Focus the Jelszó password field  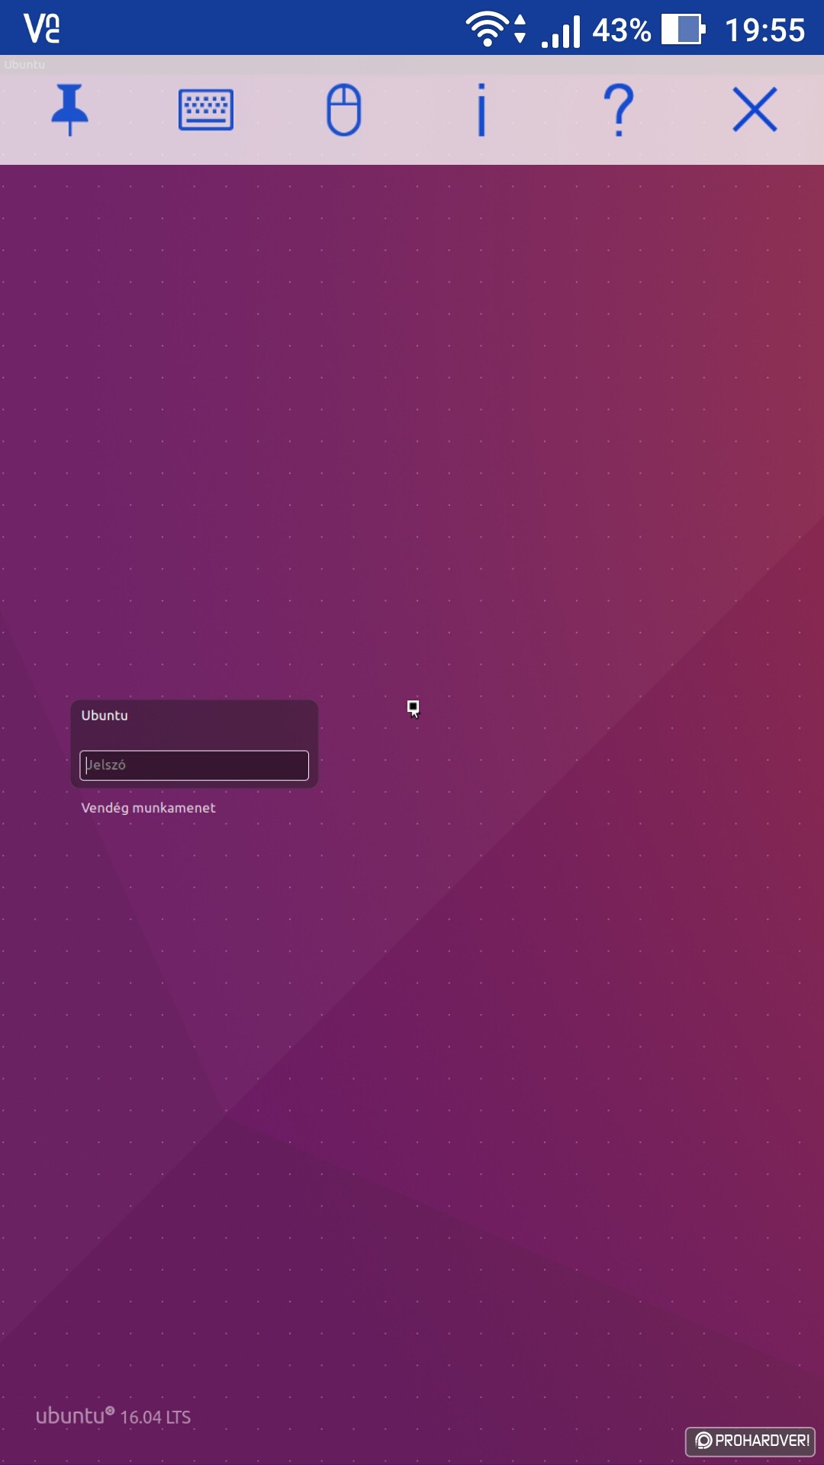pyautogui.click(x=194, y=765)
